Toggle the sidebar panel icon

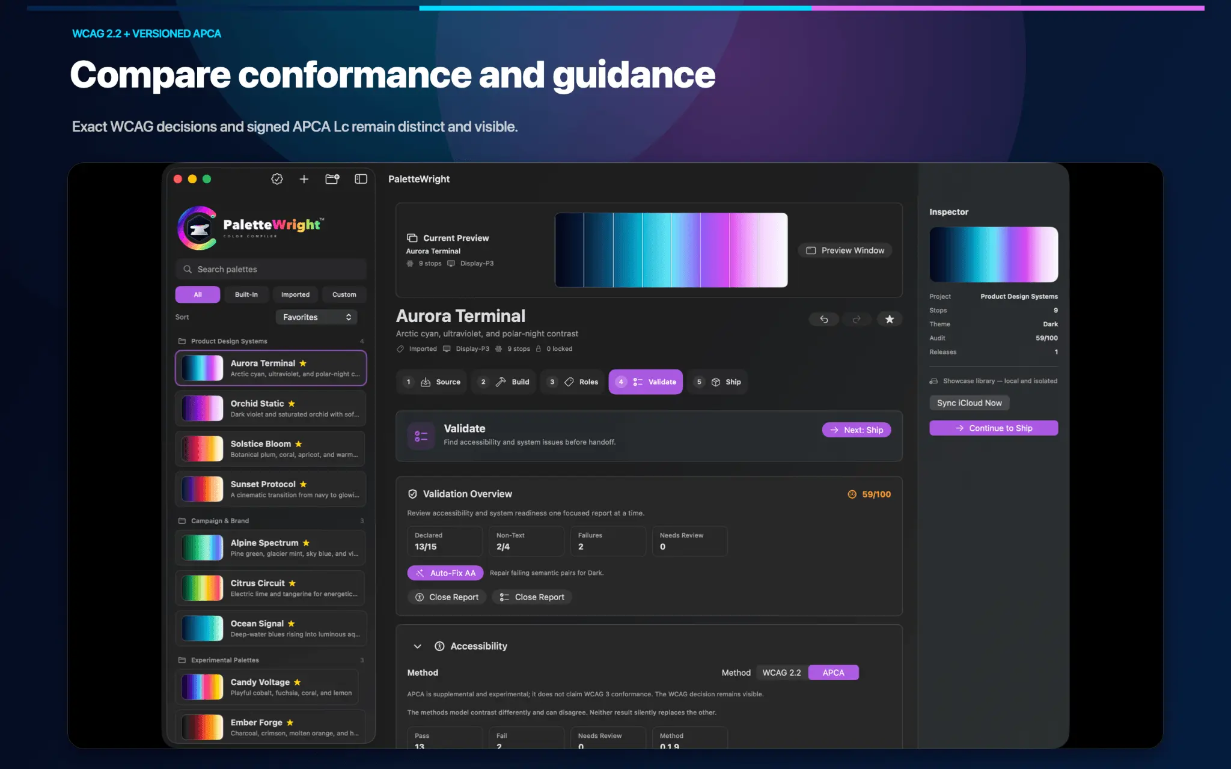(361, 179)
